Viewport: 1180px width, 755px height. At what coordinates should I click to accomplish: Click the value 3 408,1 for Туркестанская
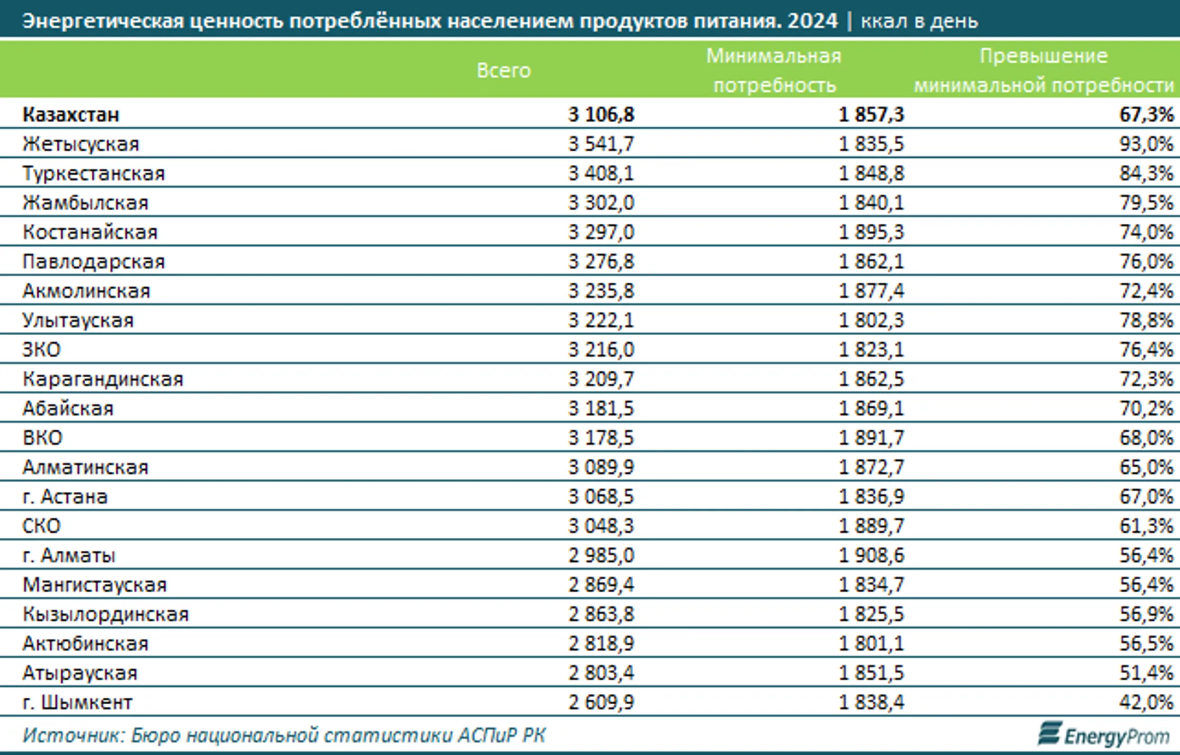point(601,174)
